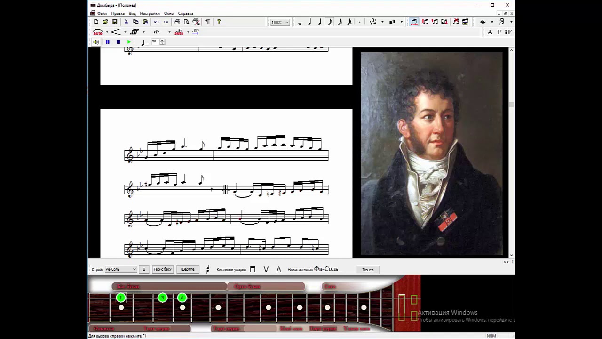
Task: Expand the auto slur dropdown arrow
Action: [107, 32]
